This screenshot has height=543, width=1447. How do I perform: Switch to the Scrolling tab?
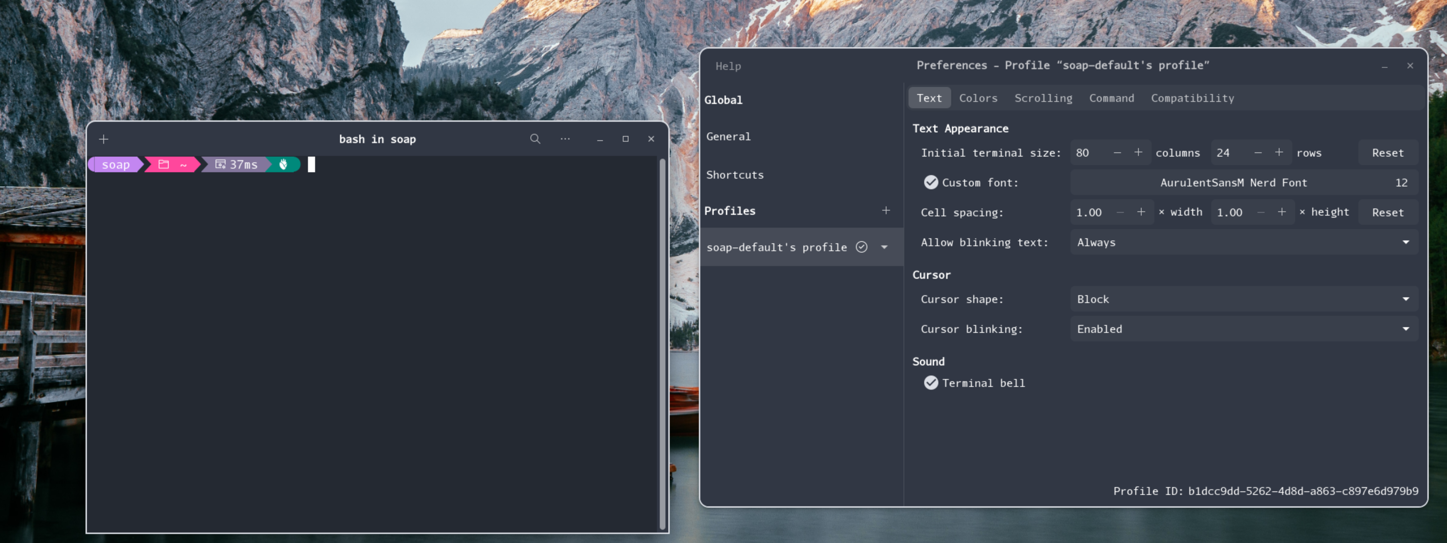click(1043, 98)
